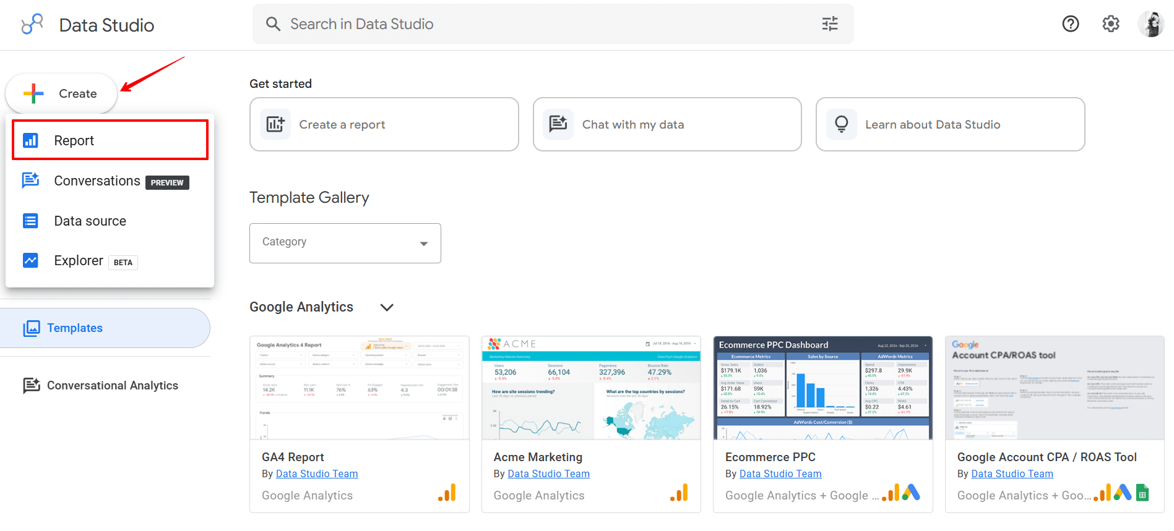Open the GA4 Report template thumbnail
Viewport: 1174px width, 531px height.
point(360,388)
